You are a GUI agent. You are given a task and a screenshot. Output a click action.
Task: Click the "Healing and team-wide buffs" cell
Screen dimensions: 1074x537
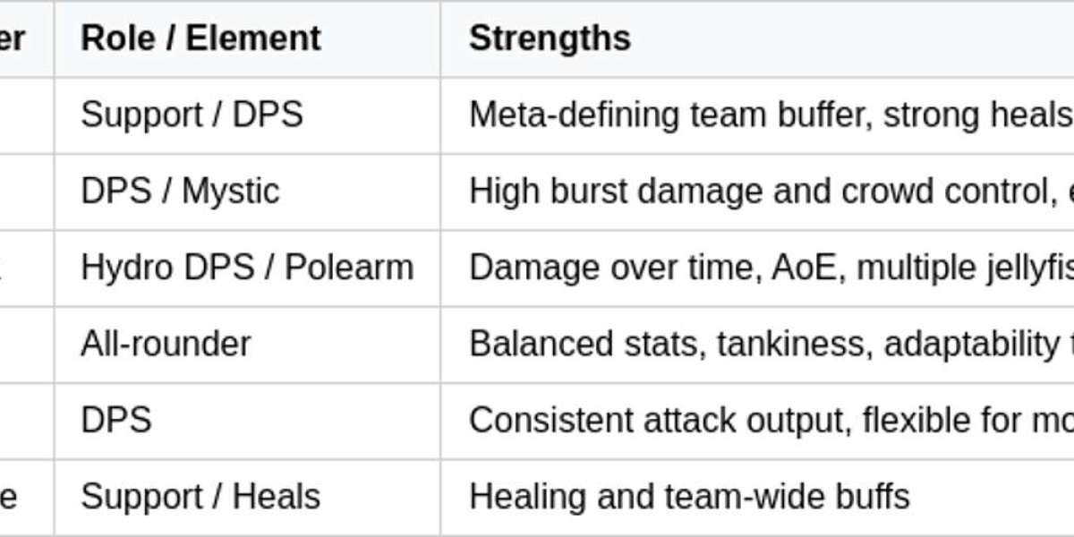689,497
